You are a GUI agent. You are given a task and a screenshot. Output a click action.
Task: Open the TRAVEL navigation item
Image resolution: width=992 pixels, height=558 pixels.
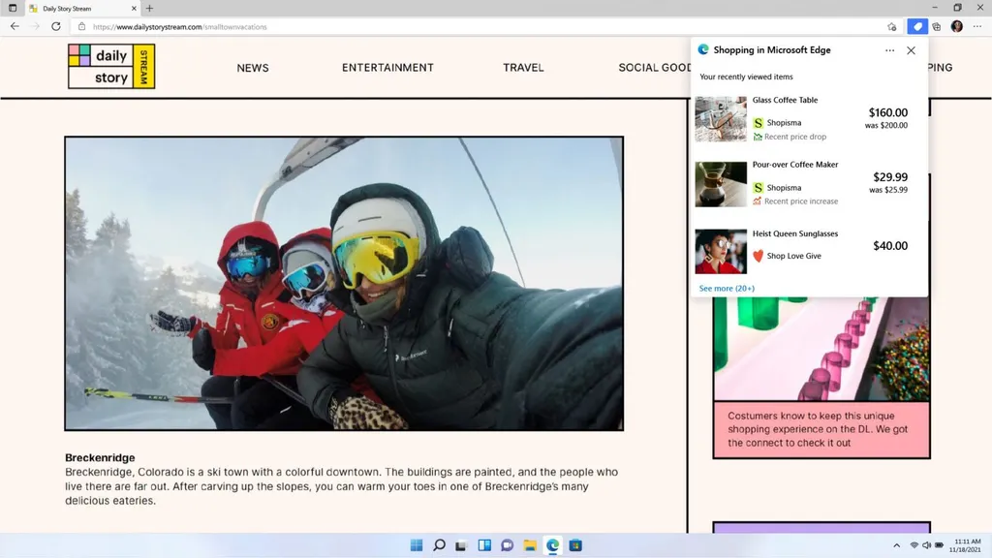[x=523, y=68]
